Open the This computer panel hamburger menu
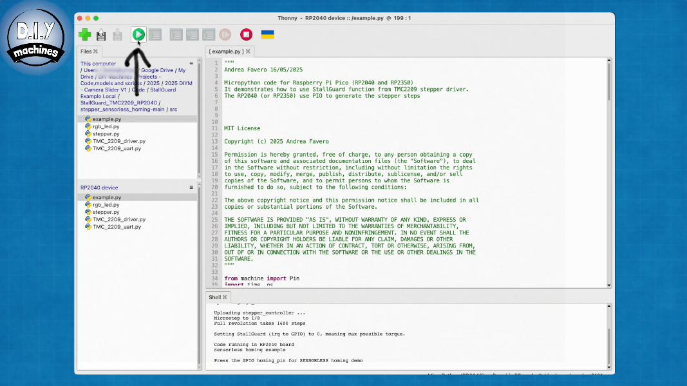687x386 pixels. [191, 64]
